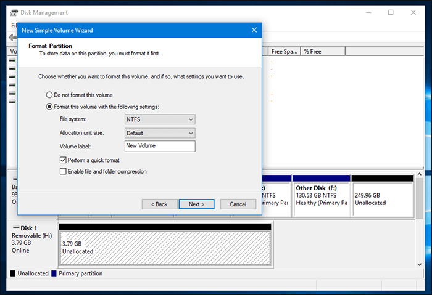The image size is (432, 295).
Task: Sort by the 'Free Spa...' column header
Action: click(x=285, y=51)
